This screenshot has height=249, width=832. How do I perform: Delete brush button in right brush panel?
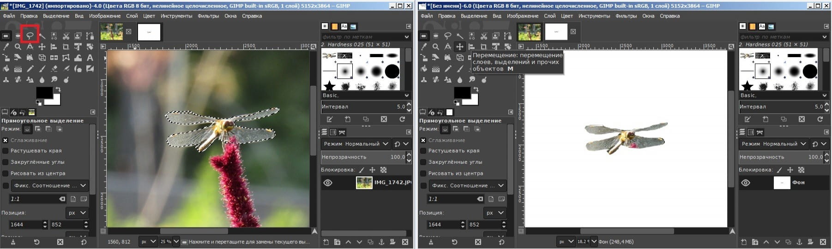coord(802,119)
